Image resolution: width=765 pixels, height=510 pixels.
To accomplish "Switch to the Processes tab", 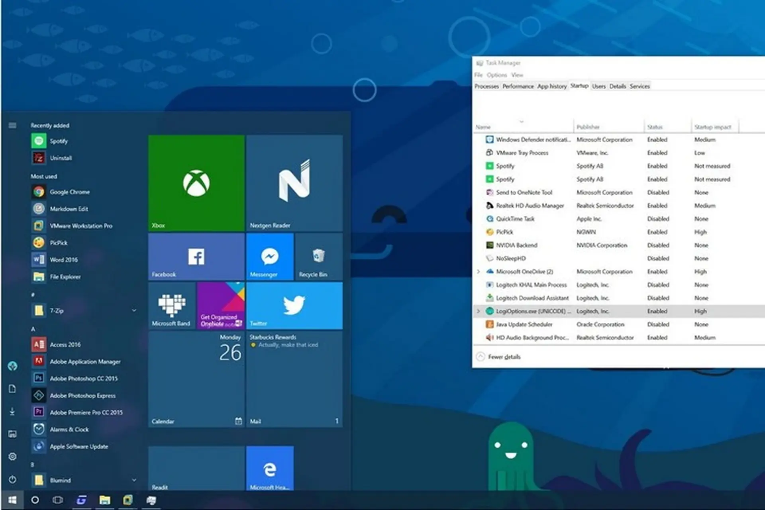I will (x=486, y=86).
